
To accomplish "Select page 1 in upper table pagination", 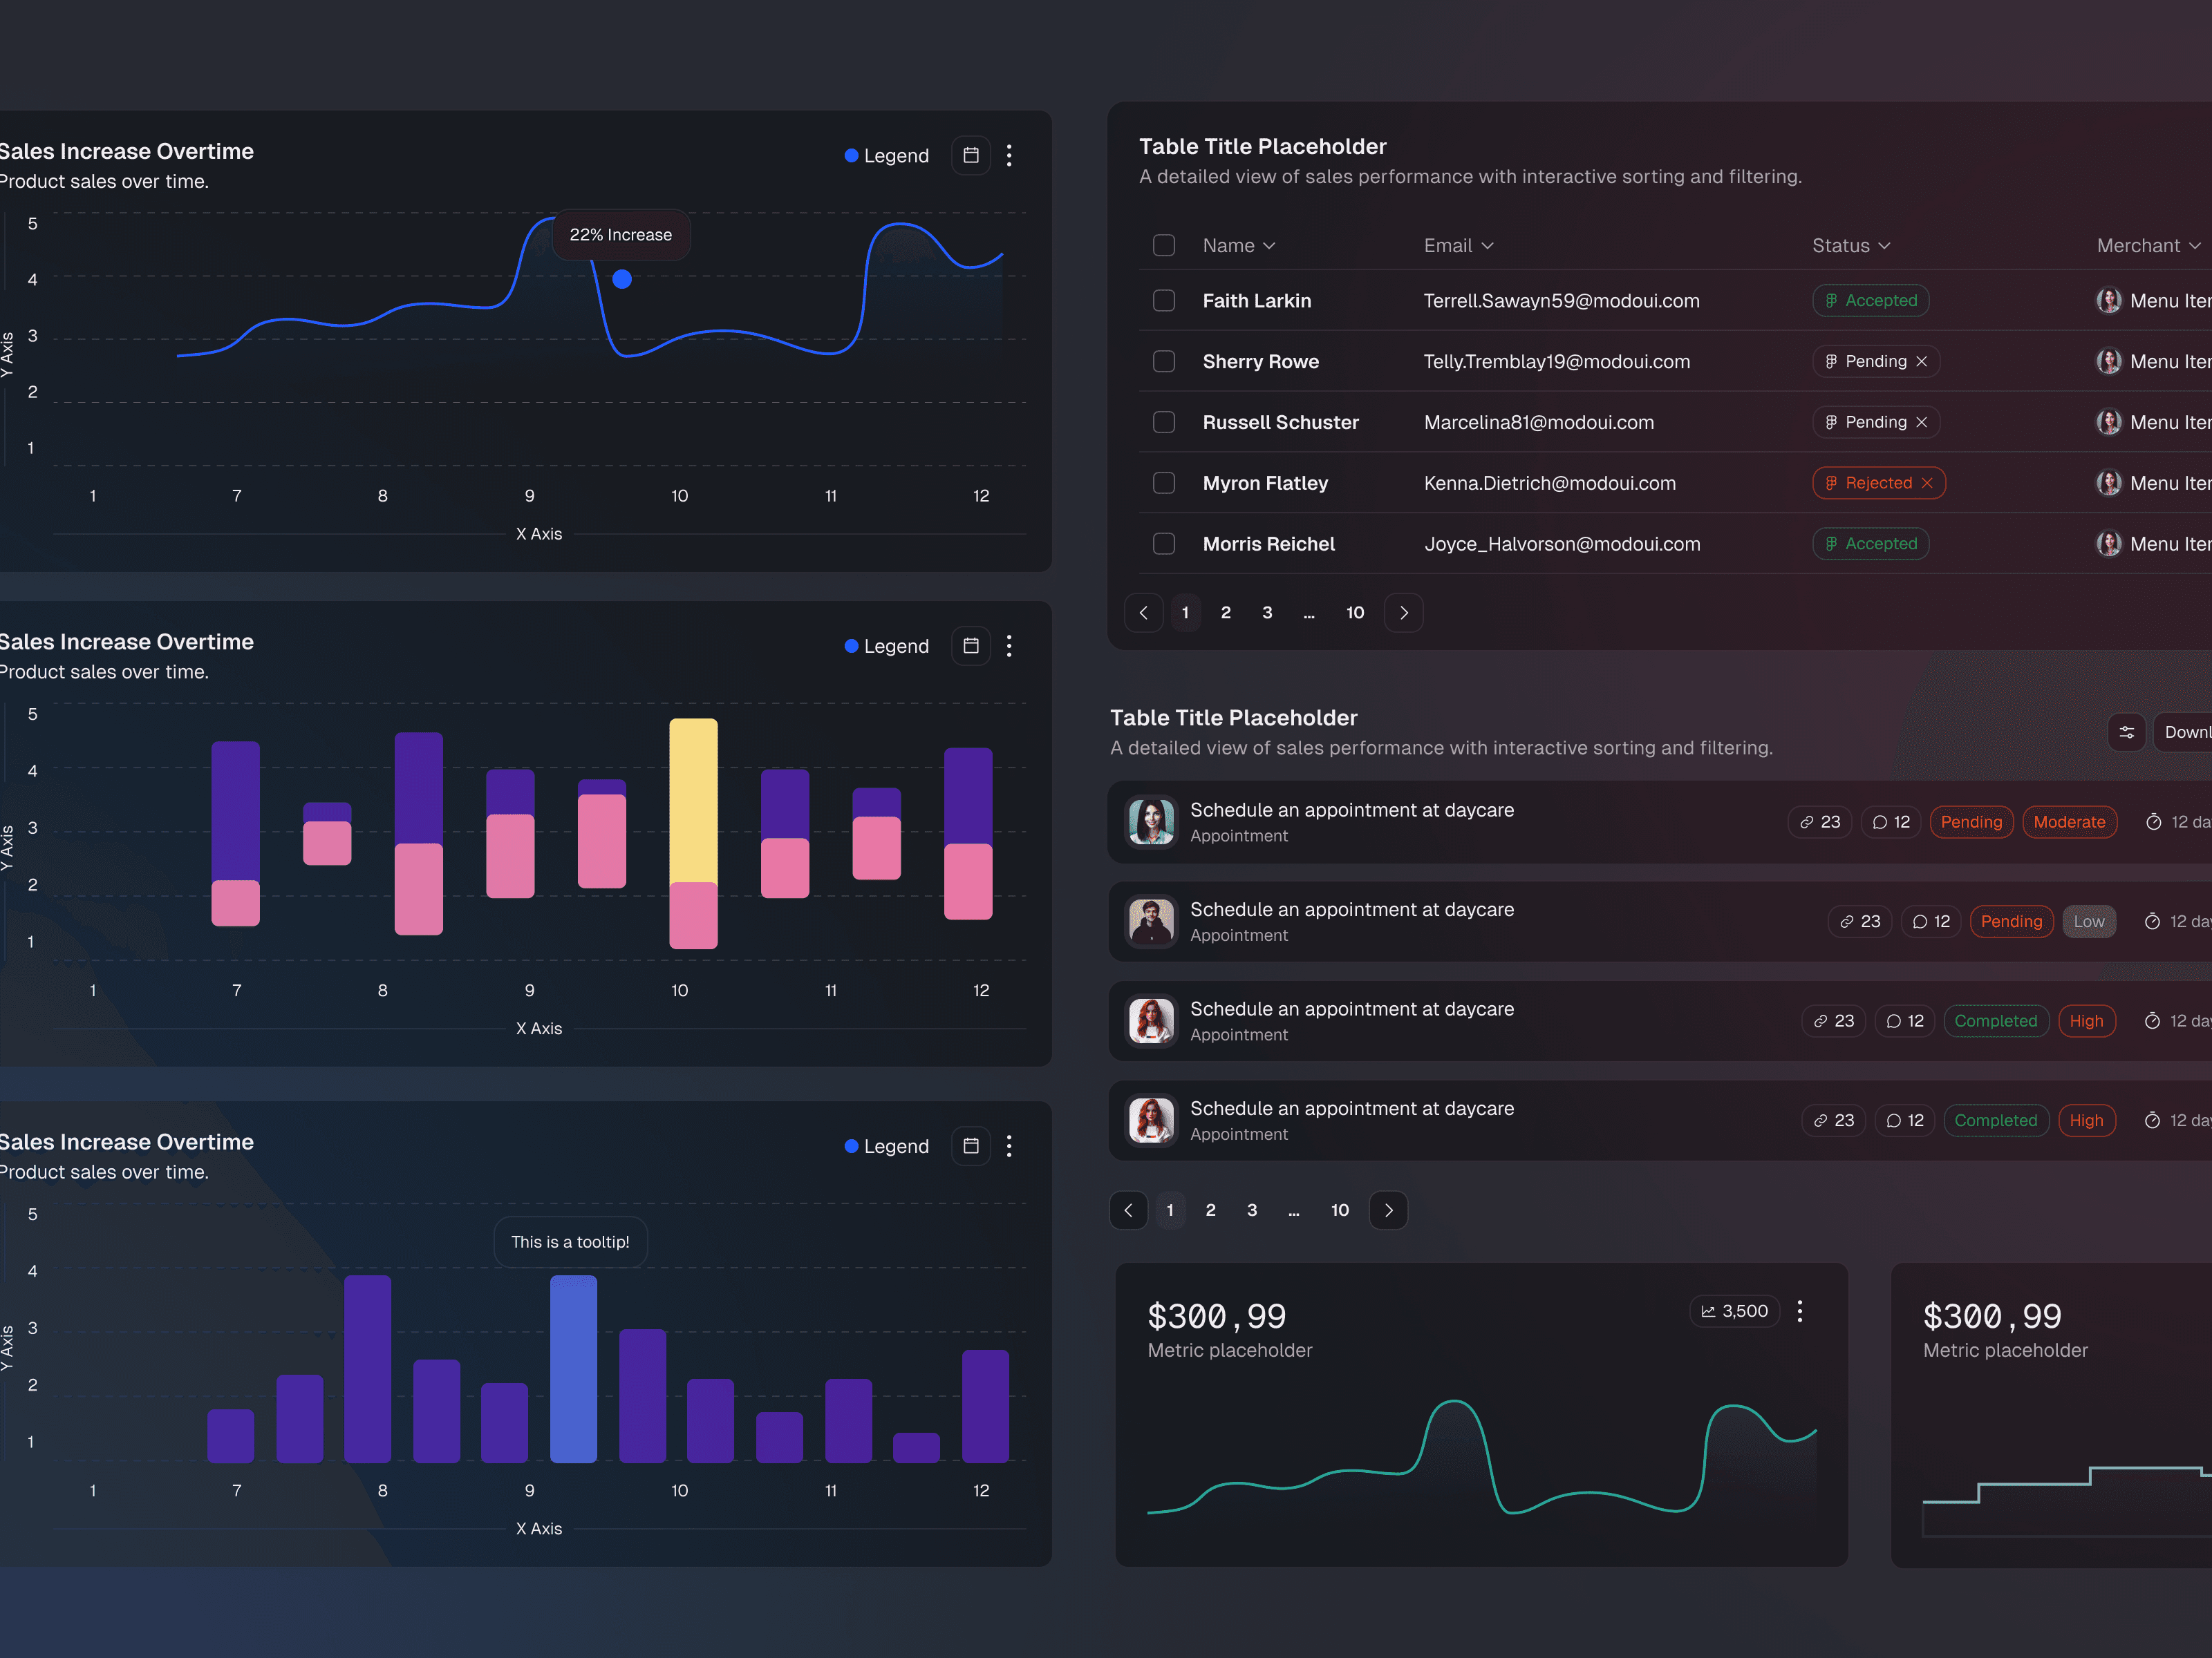I will (x=1185, y=613).
